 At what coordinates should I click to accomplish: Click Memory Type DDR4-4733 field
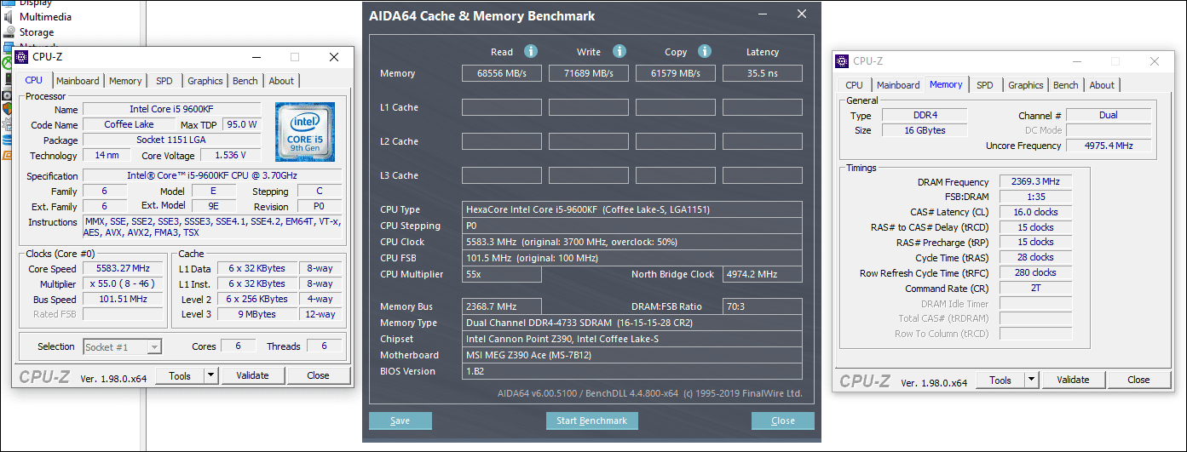click(x=632, y=323)
